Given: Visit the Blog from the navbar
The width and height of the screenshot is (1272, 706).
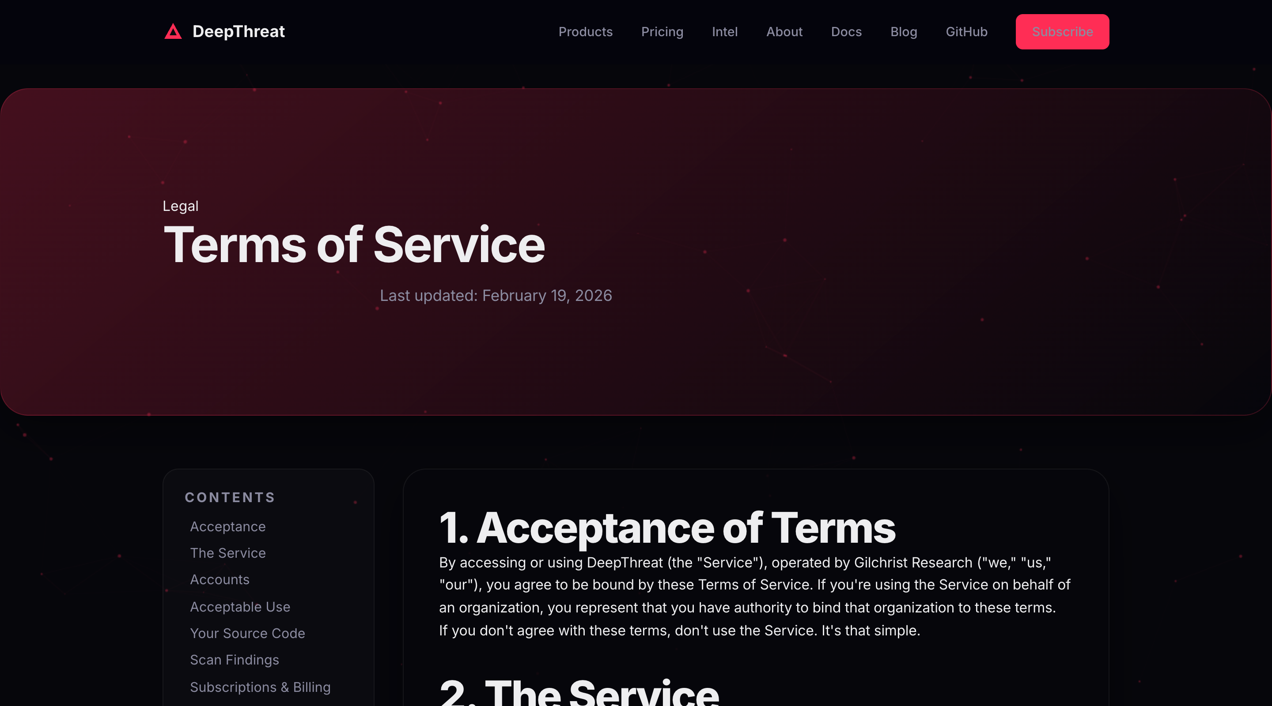Looking at the screenshot, I should (x=903, y=32).
